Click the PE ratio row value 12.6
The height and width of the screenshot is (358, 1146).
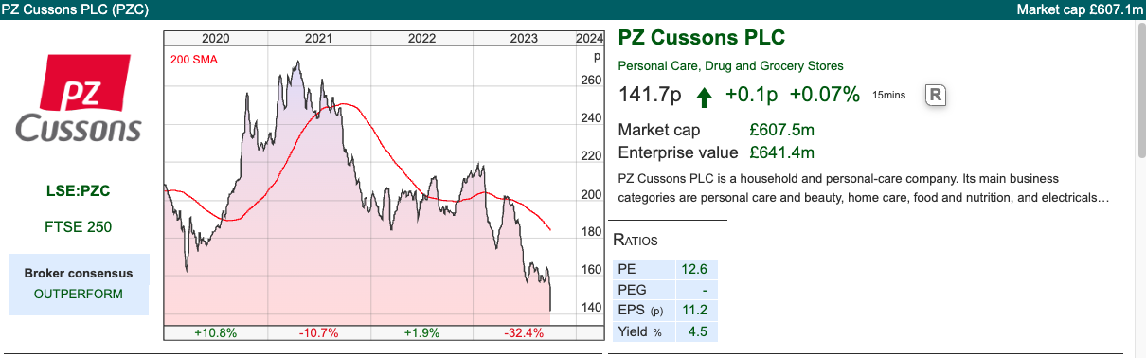697,269
